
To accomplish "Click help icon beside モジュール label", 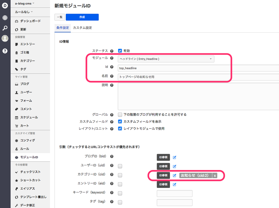I will point(112,58).
